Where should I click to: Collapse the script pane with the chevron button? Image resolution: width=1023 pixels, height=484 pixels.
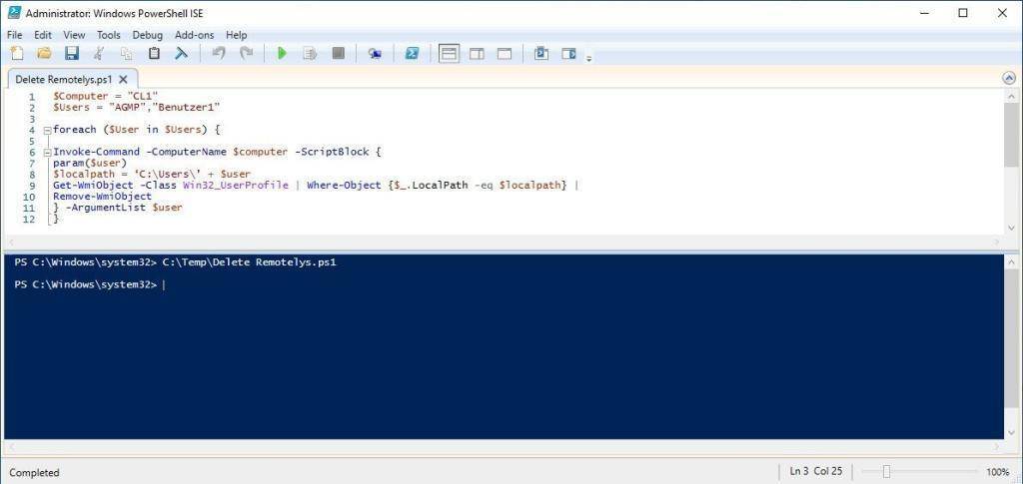[1008, 78]
